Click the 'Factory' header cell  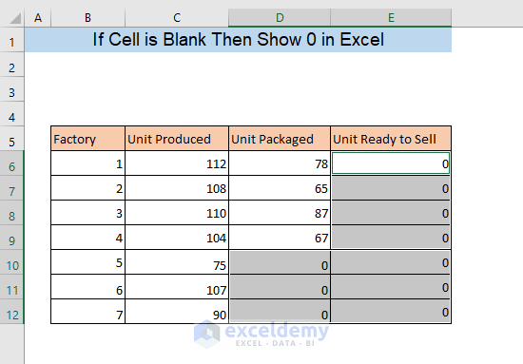click(88, 139)
